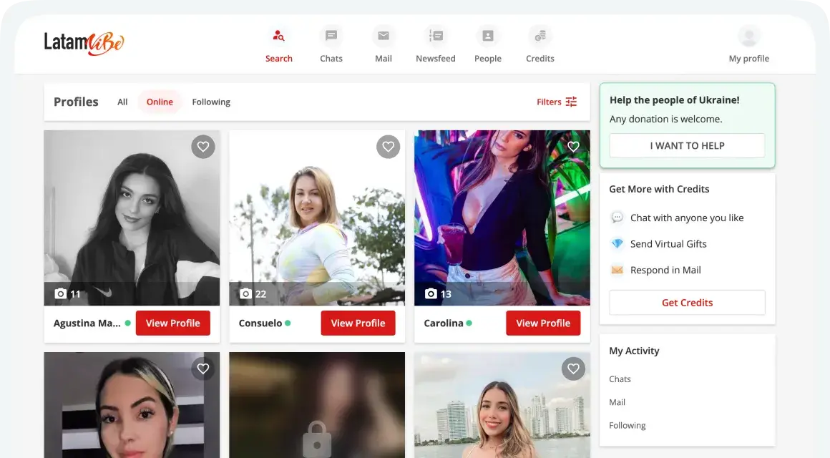Click the LatamVibe logo

tap(84, 43)
